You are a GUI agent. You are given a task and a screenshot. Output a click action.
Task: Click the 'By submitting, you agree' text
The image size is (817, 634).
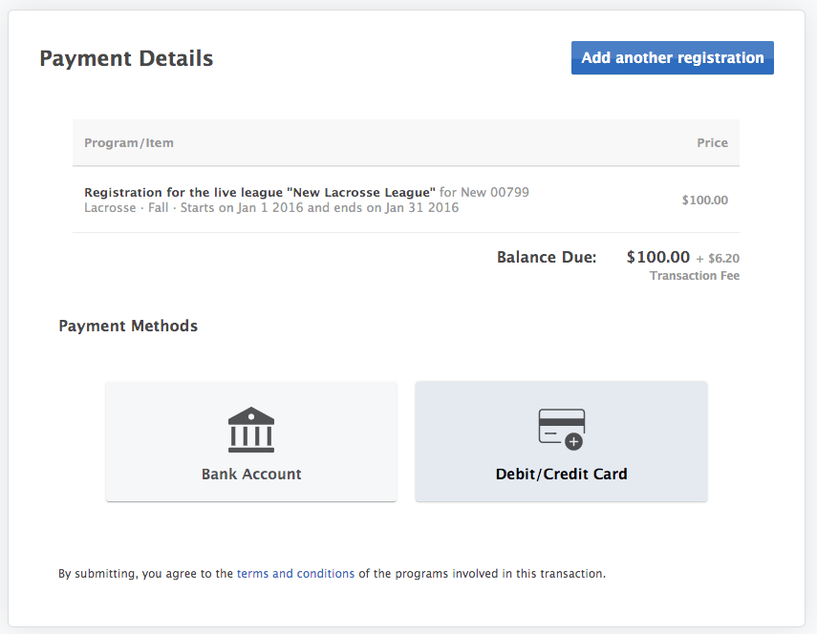point(145,574)
